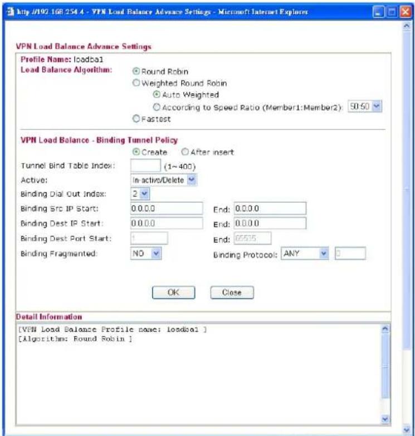Click the 'Load Balance Algorithm:' label
The height and width of the screenshot is (436, 415).
(66, 70)
